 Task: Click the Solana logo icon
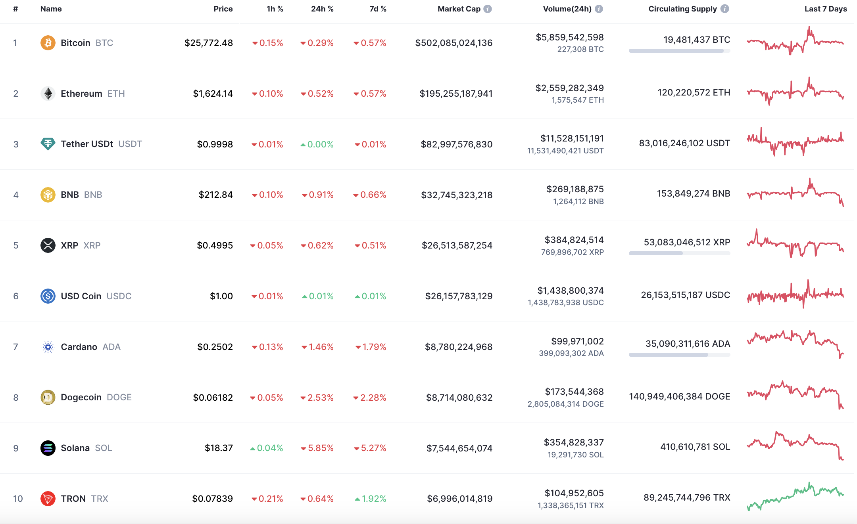click(48, 448)
